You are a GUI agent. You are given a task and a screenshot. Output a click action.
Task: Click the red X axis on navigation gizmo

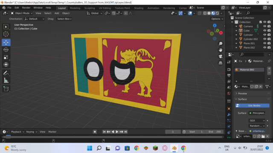coord(221,33)
